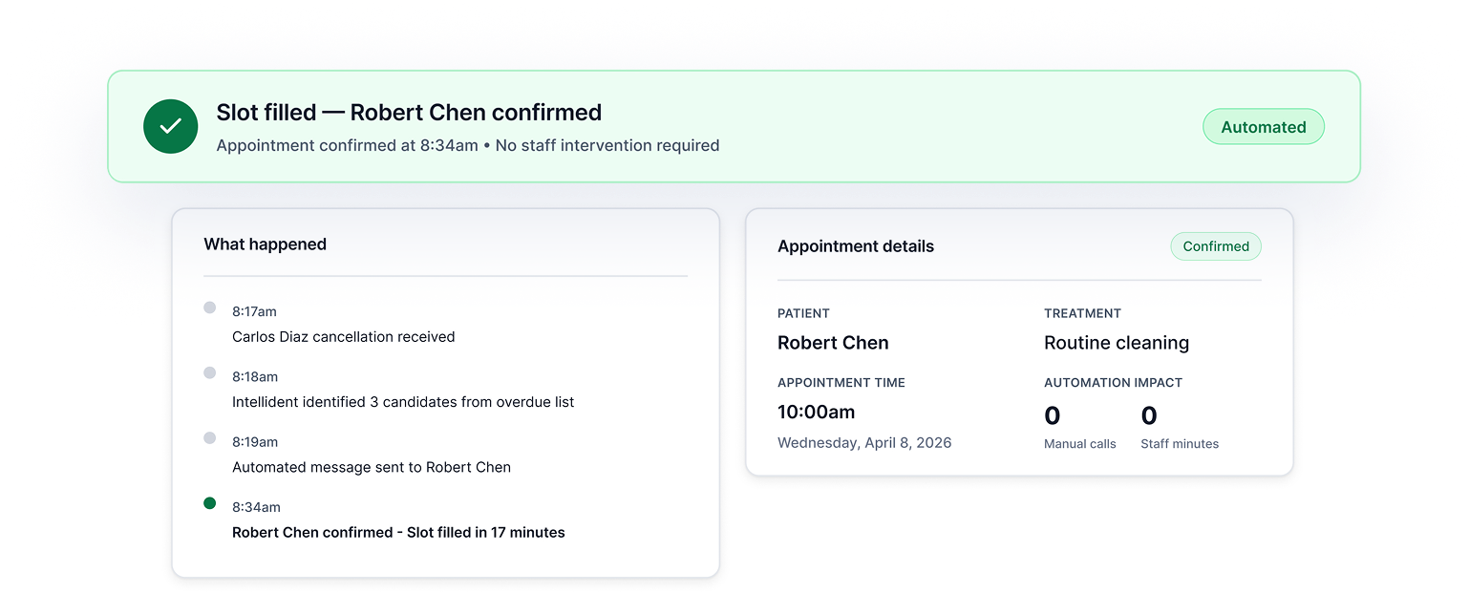
Task: Click the Routine cleaning treatment value
Action: tap(1117, 343)
